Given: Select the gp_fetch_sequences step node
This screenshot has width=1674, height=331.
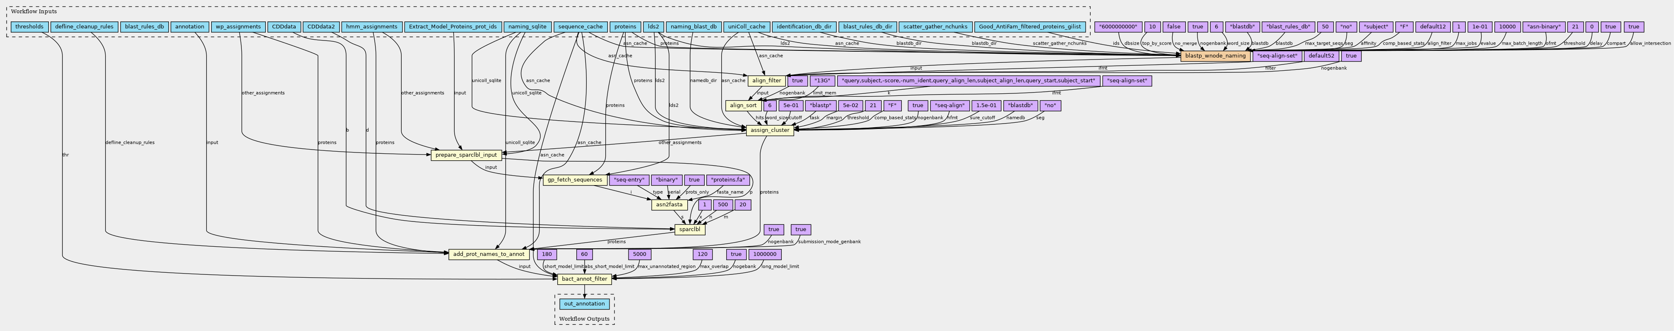Looking at the screenshot, I should click(575, 180).
